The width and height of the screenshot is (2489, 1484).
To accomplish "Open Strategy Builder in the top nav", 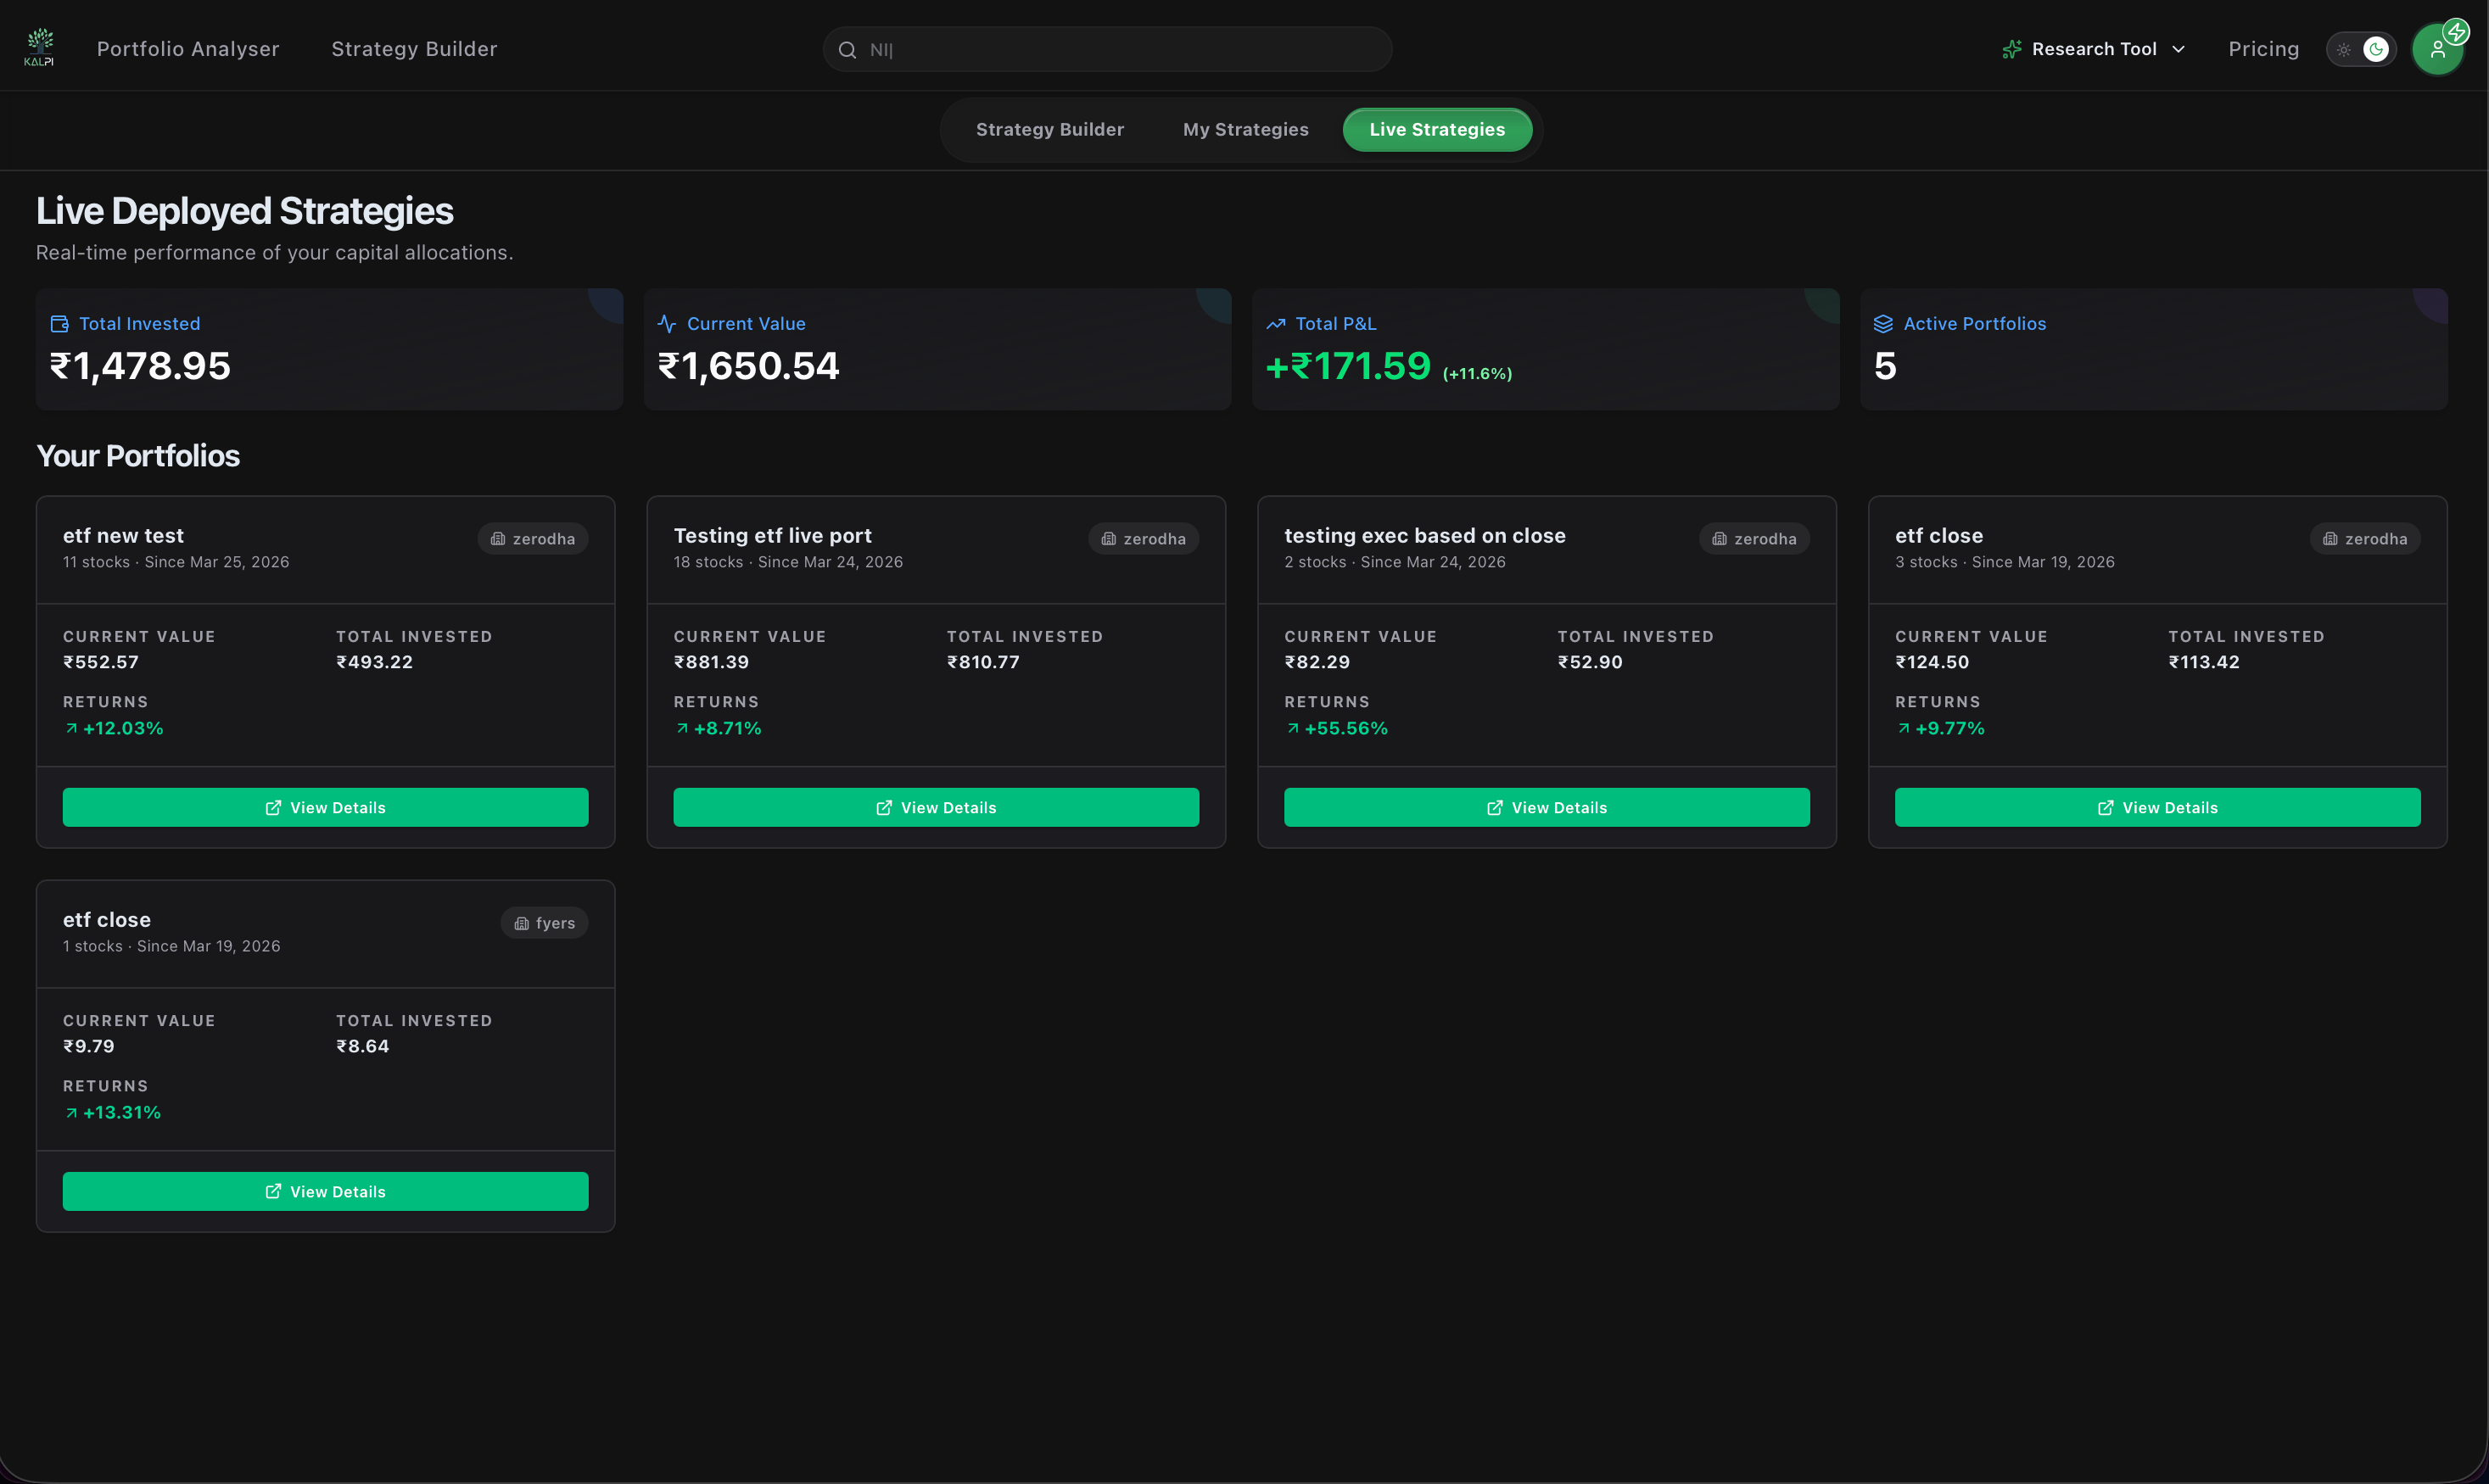I will coord(414,49).
